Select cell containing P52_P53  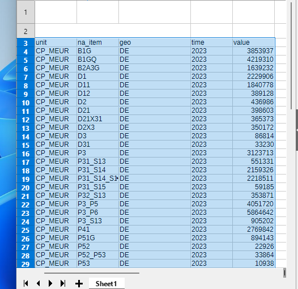[97, 255]
